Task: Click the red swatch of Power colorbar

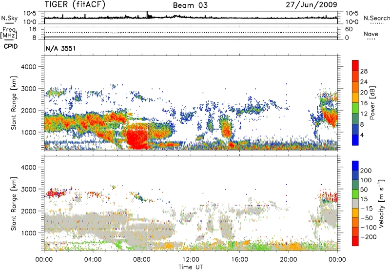Action: pyautogui.click(x=355, y=65)
